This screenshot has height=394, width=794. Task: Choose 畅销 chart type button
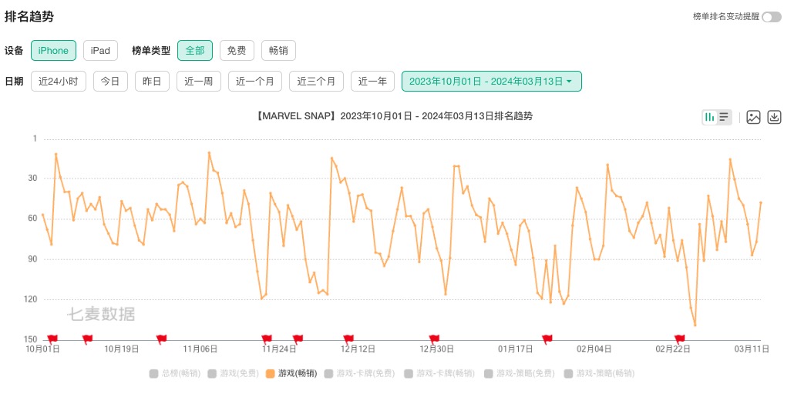click(278, 51)
